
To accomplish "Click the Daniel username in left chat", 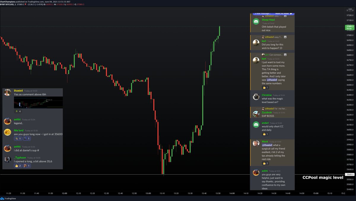I will (18, 91).
